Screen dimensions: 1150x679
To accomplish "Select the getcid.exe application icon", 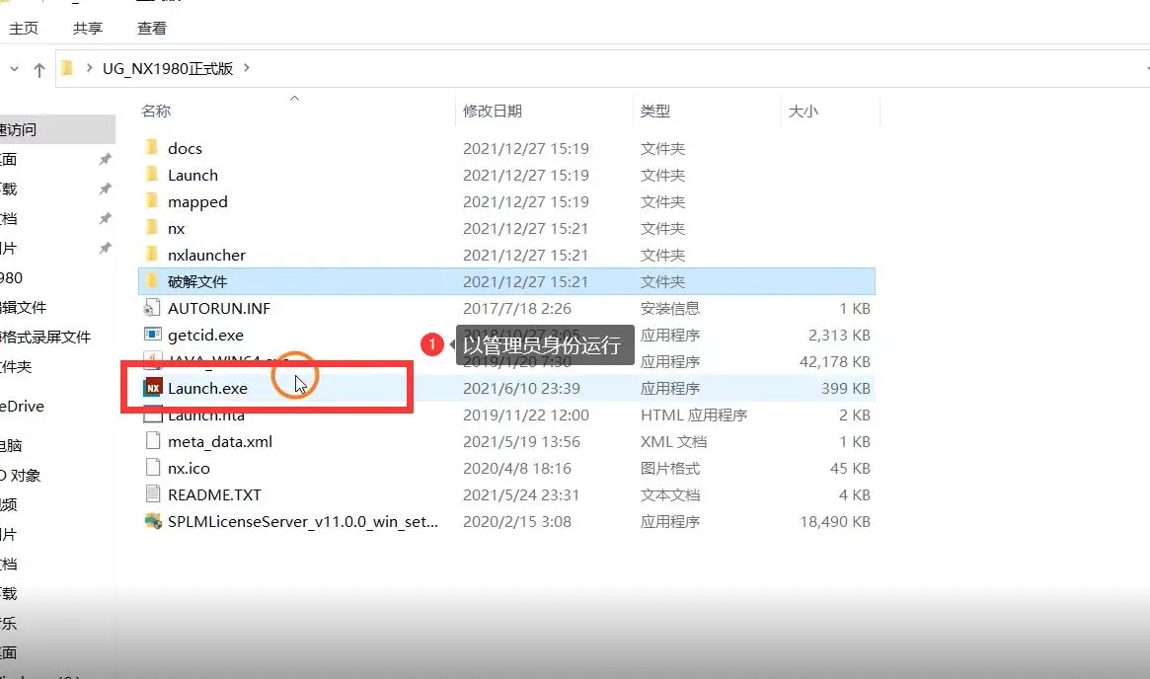I will (x=153, y=335).
